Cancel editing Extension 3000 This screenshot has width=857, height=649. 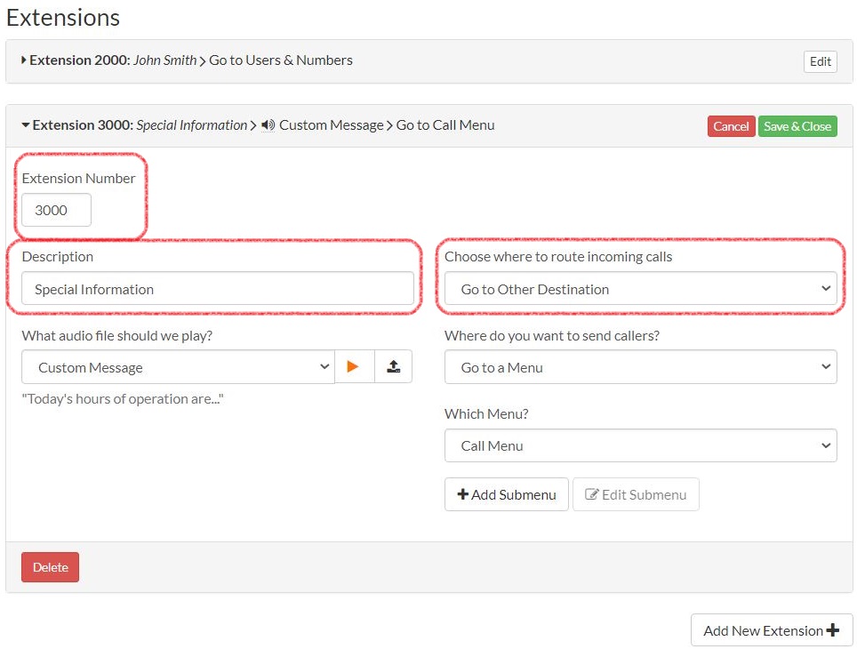pos(731,126)
